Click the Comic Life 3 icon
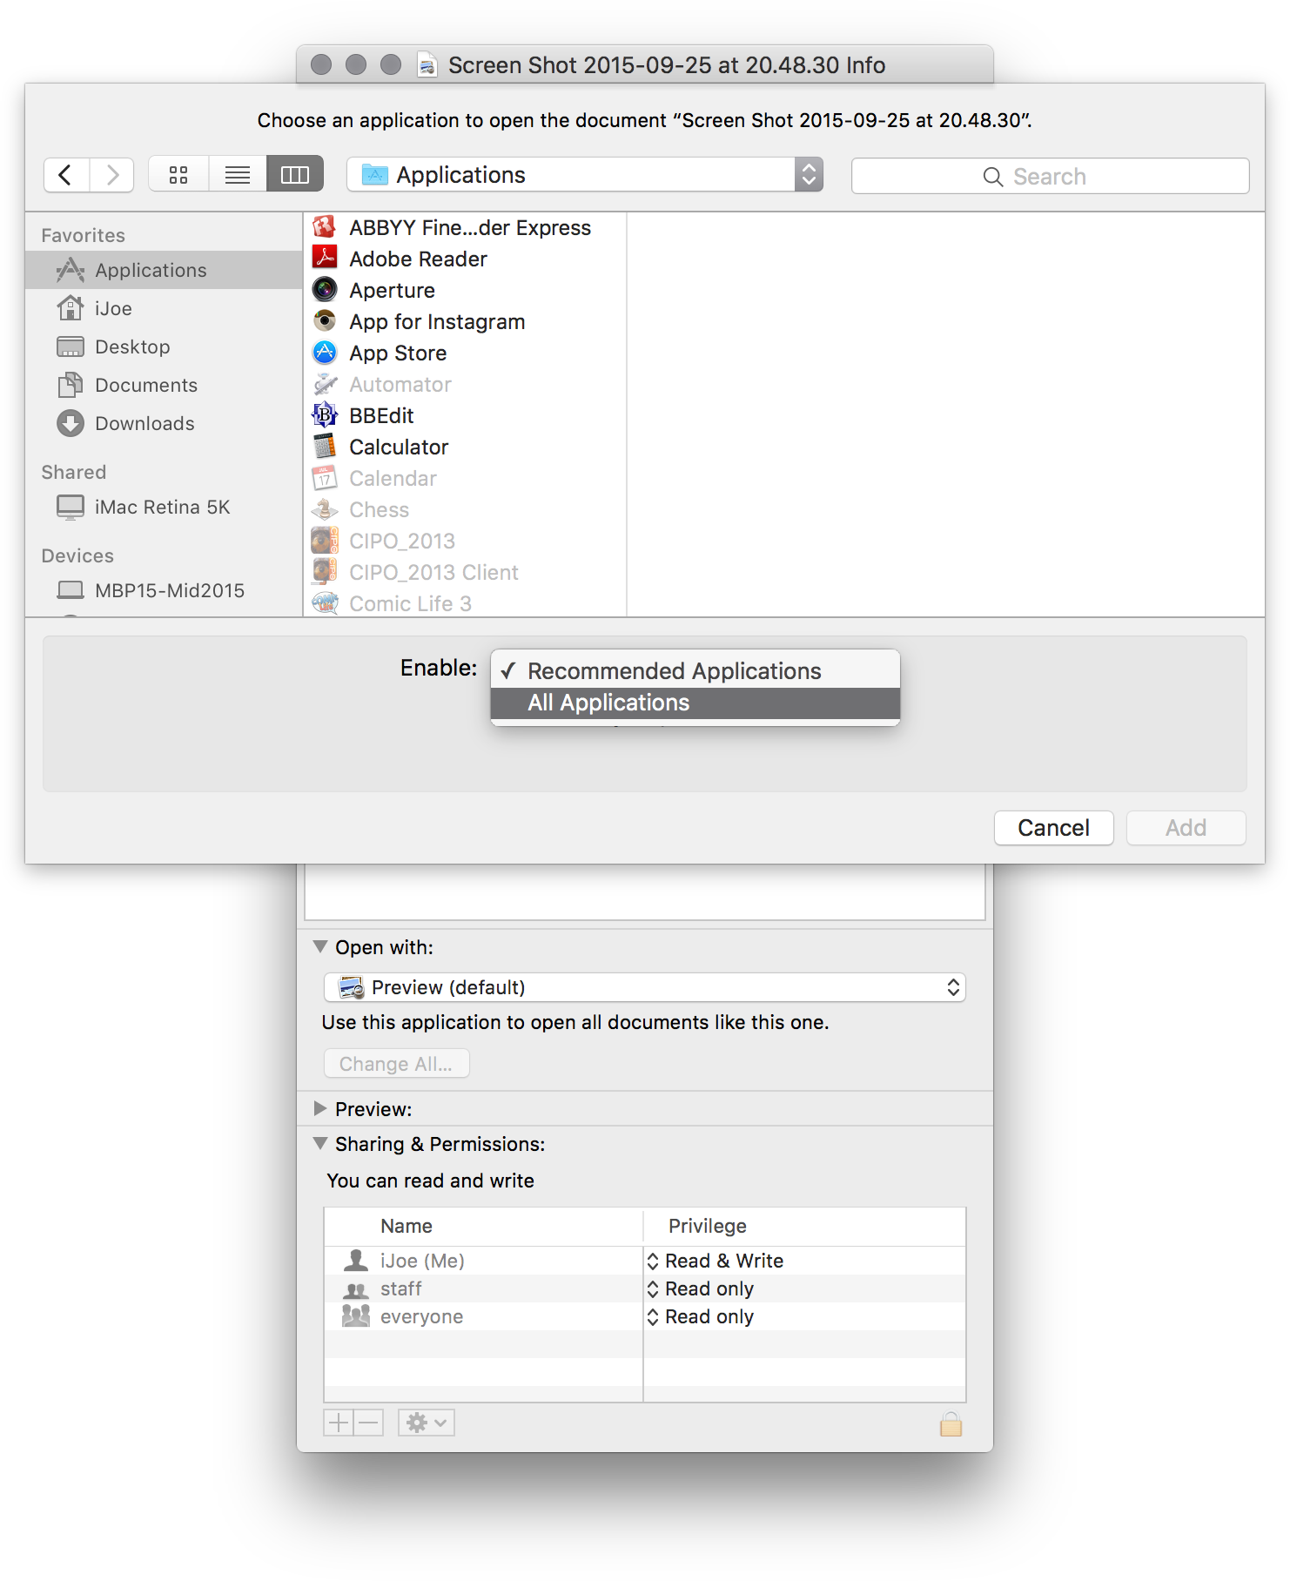This screenshot has width=1290, height=1581. [x=325, y=603]
